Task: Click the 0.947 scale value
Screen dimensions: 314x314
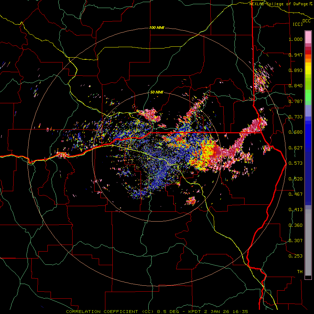Action: click(x=296, y=55)
